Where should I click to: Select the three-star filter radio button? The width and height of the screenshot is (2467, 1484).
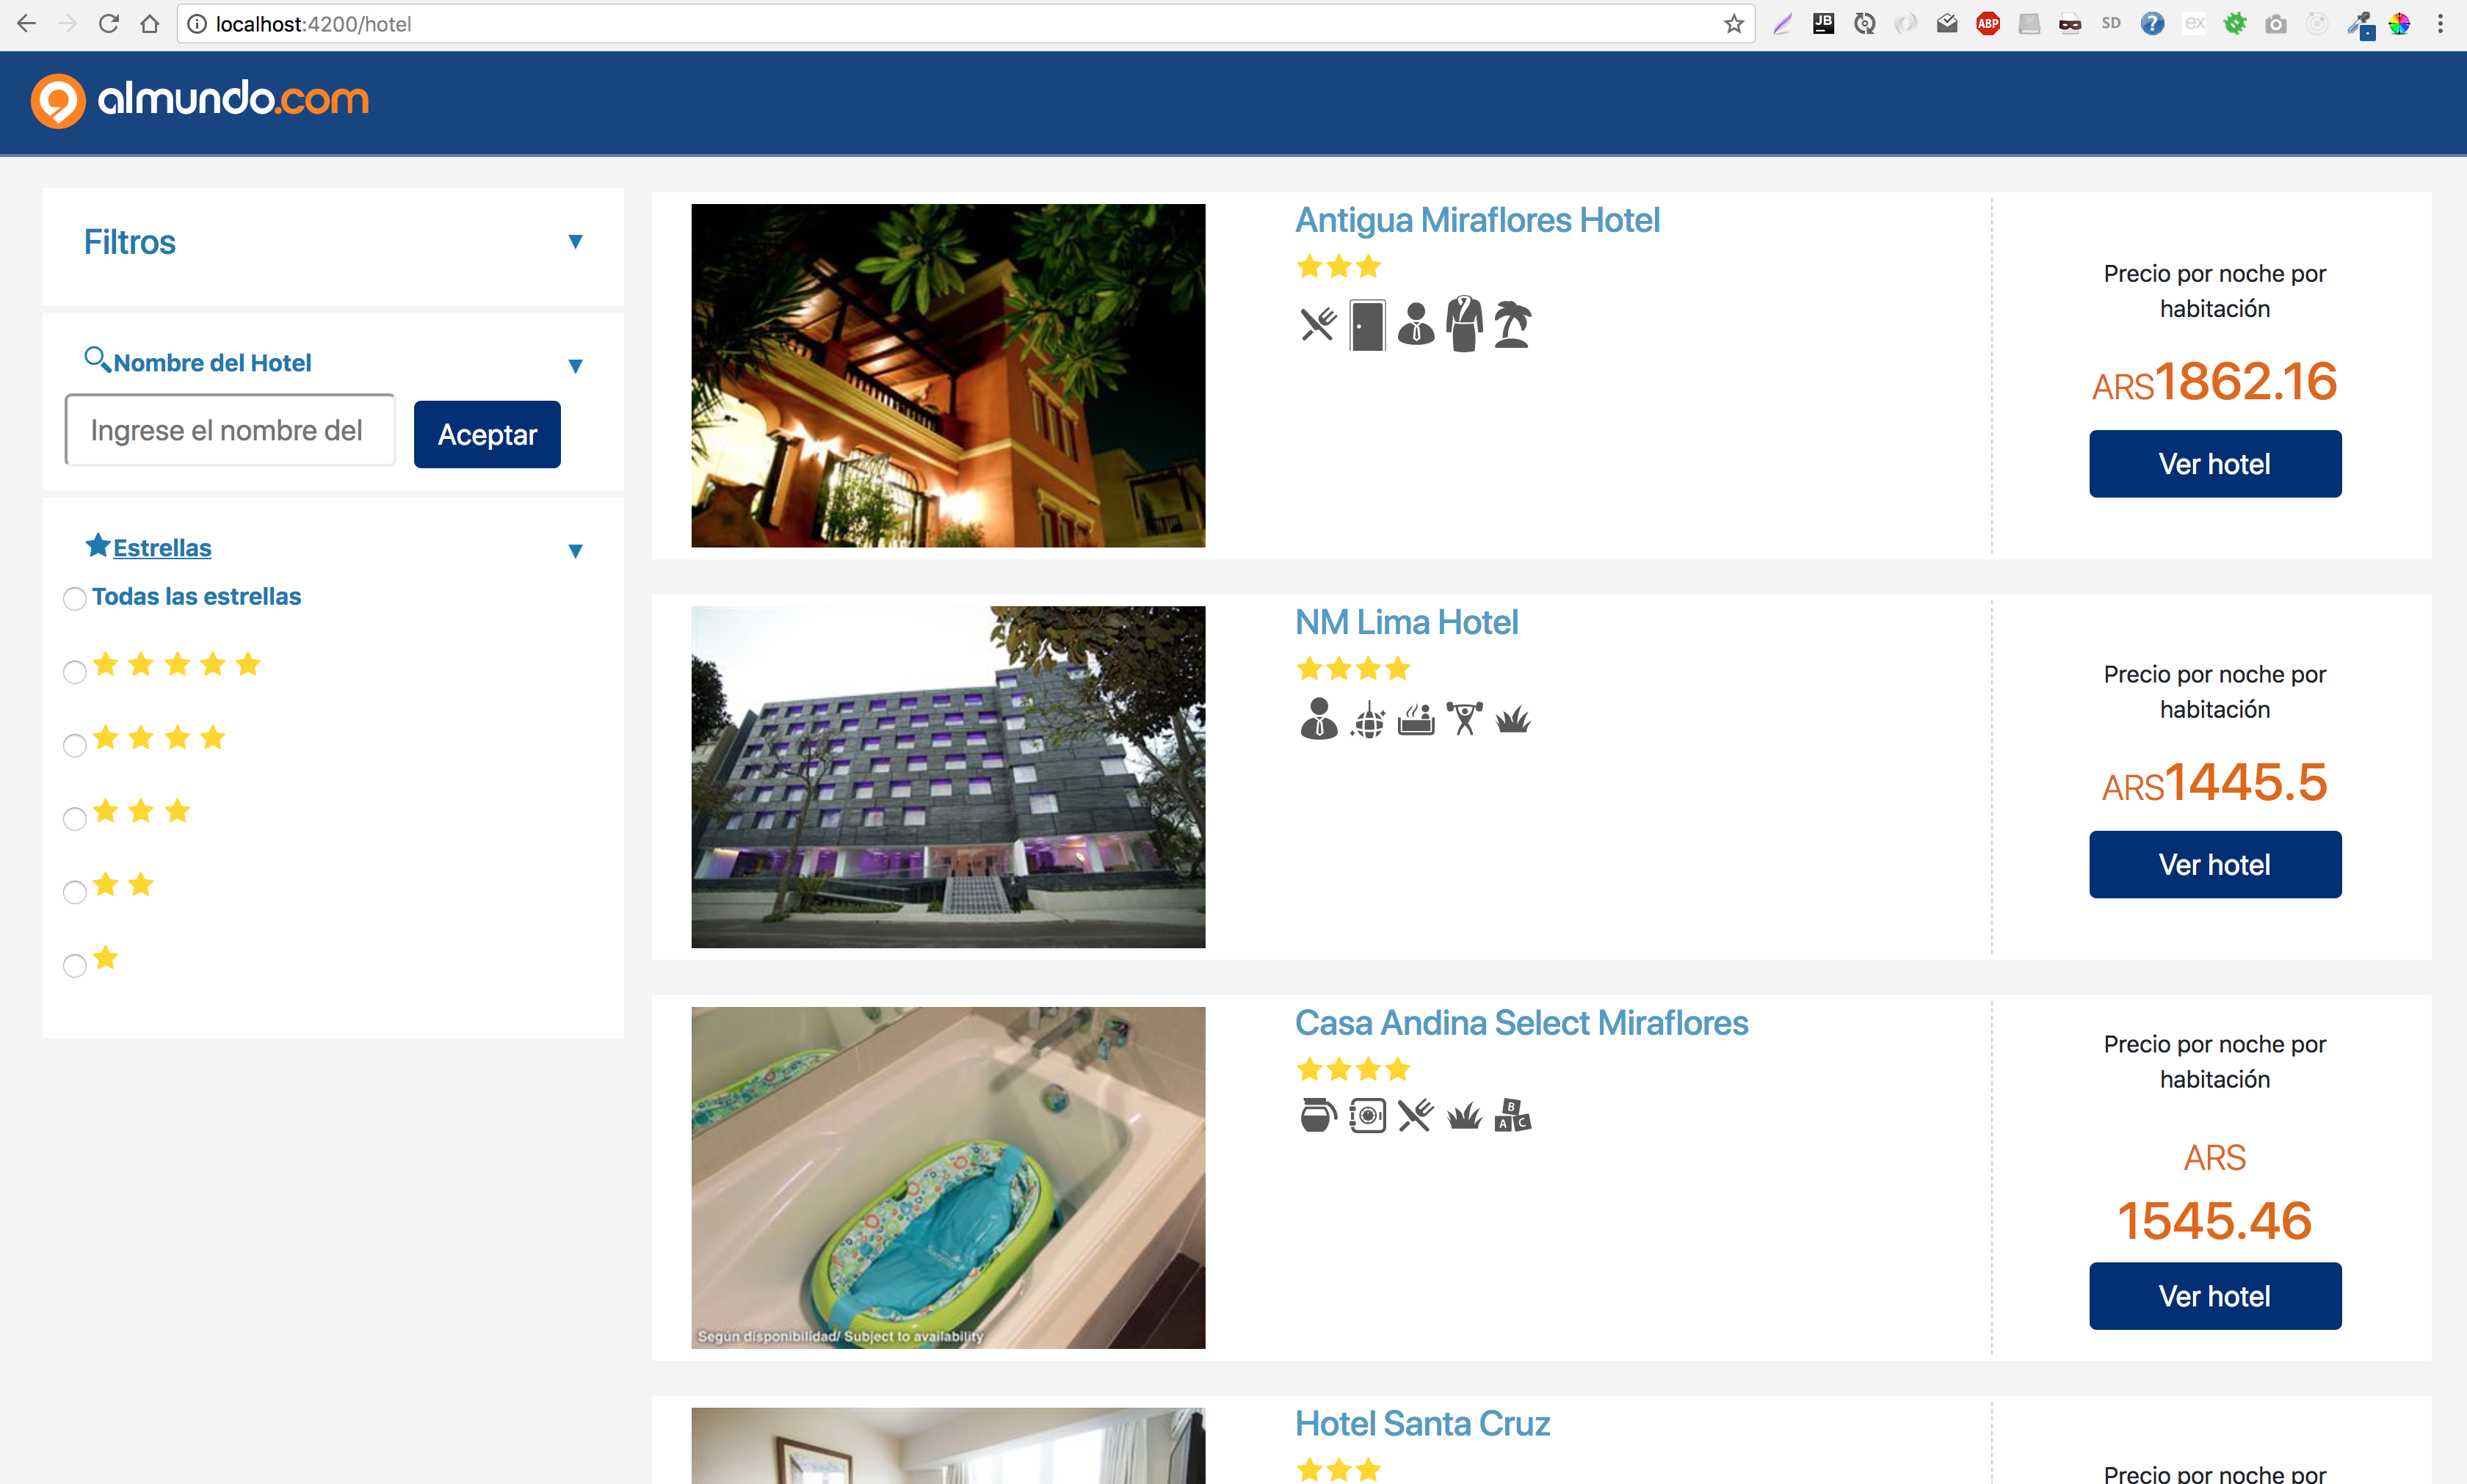75,819
